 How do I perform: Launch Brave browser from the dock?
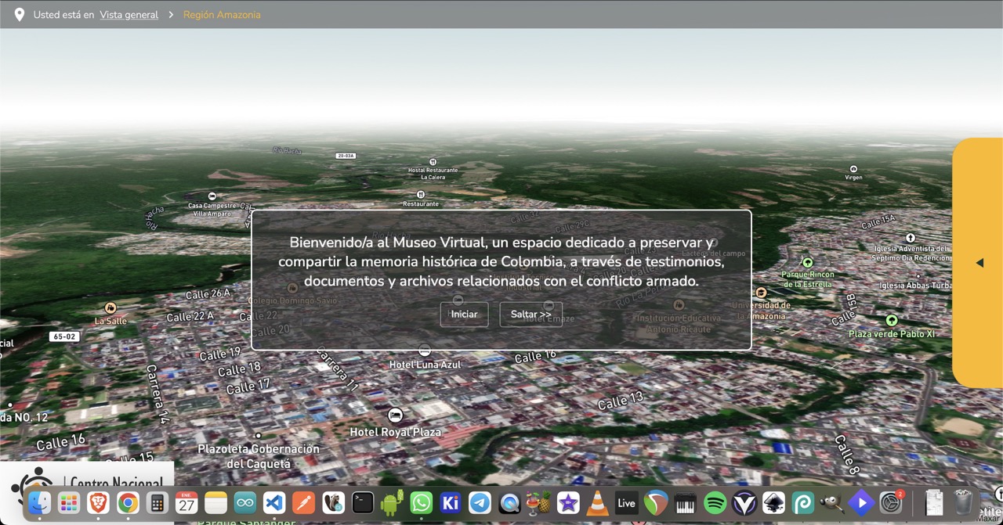(98, 503)
